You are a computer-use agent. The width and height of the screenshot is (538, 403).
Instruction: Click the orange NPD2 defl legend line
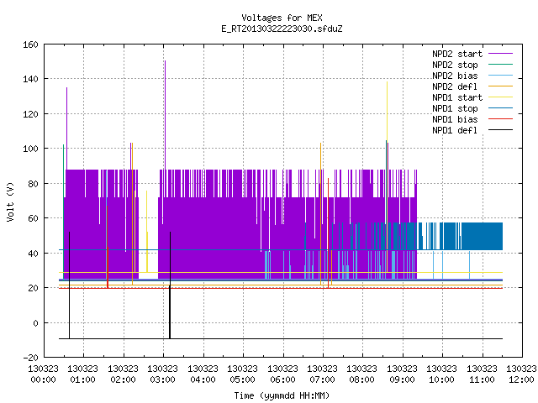click(x=500, y=86)
